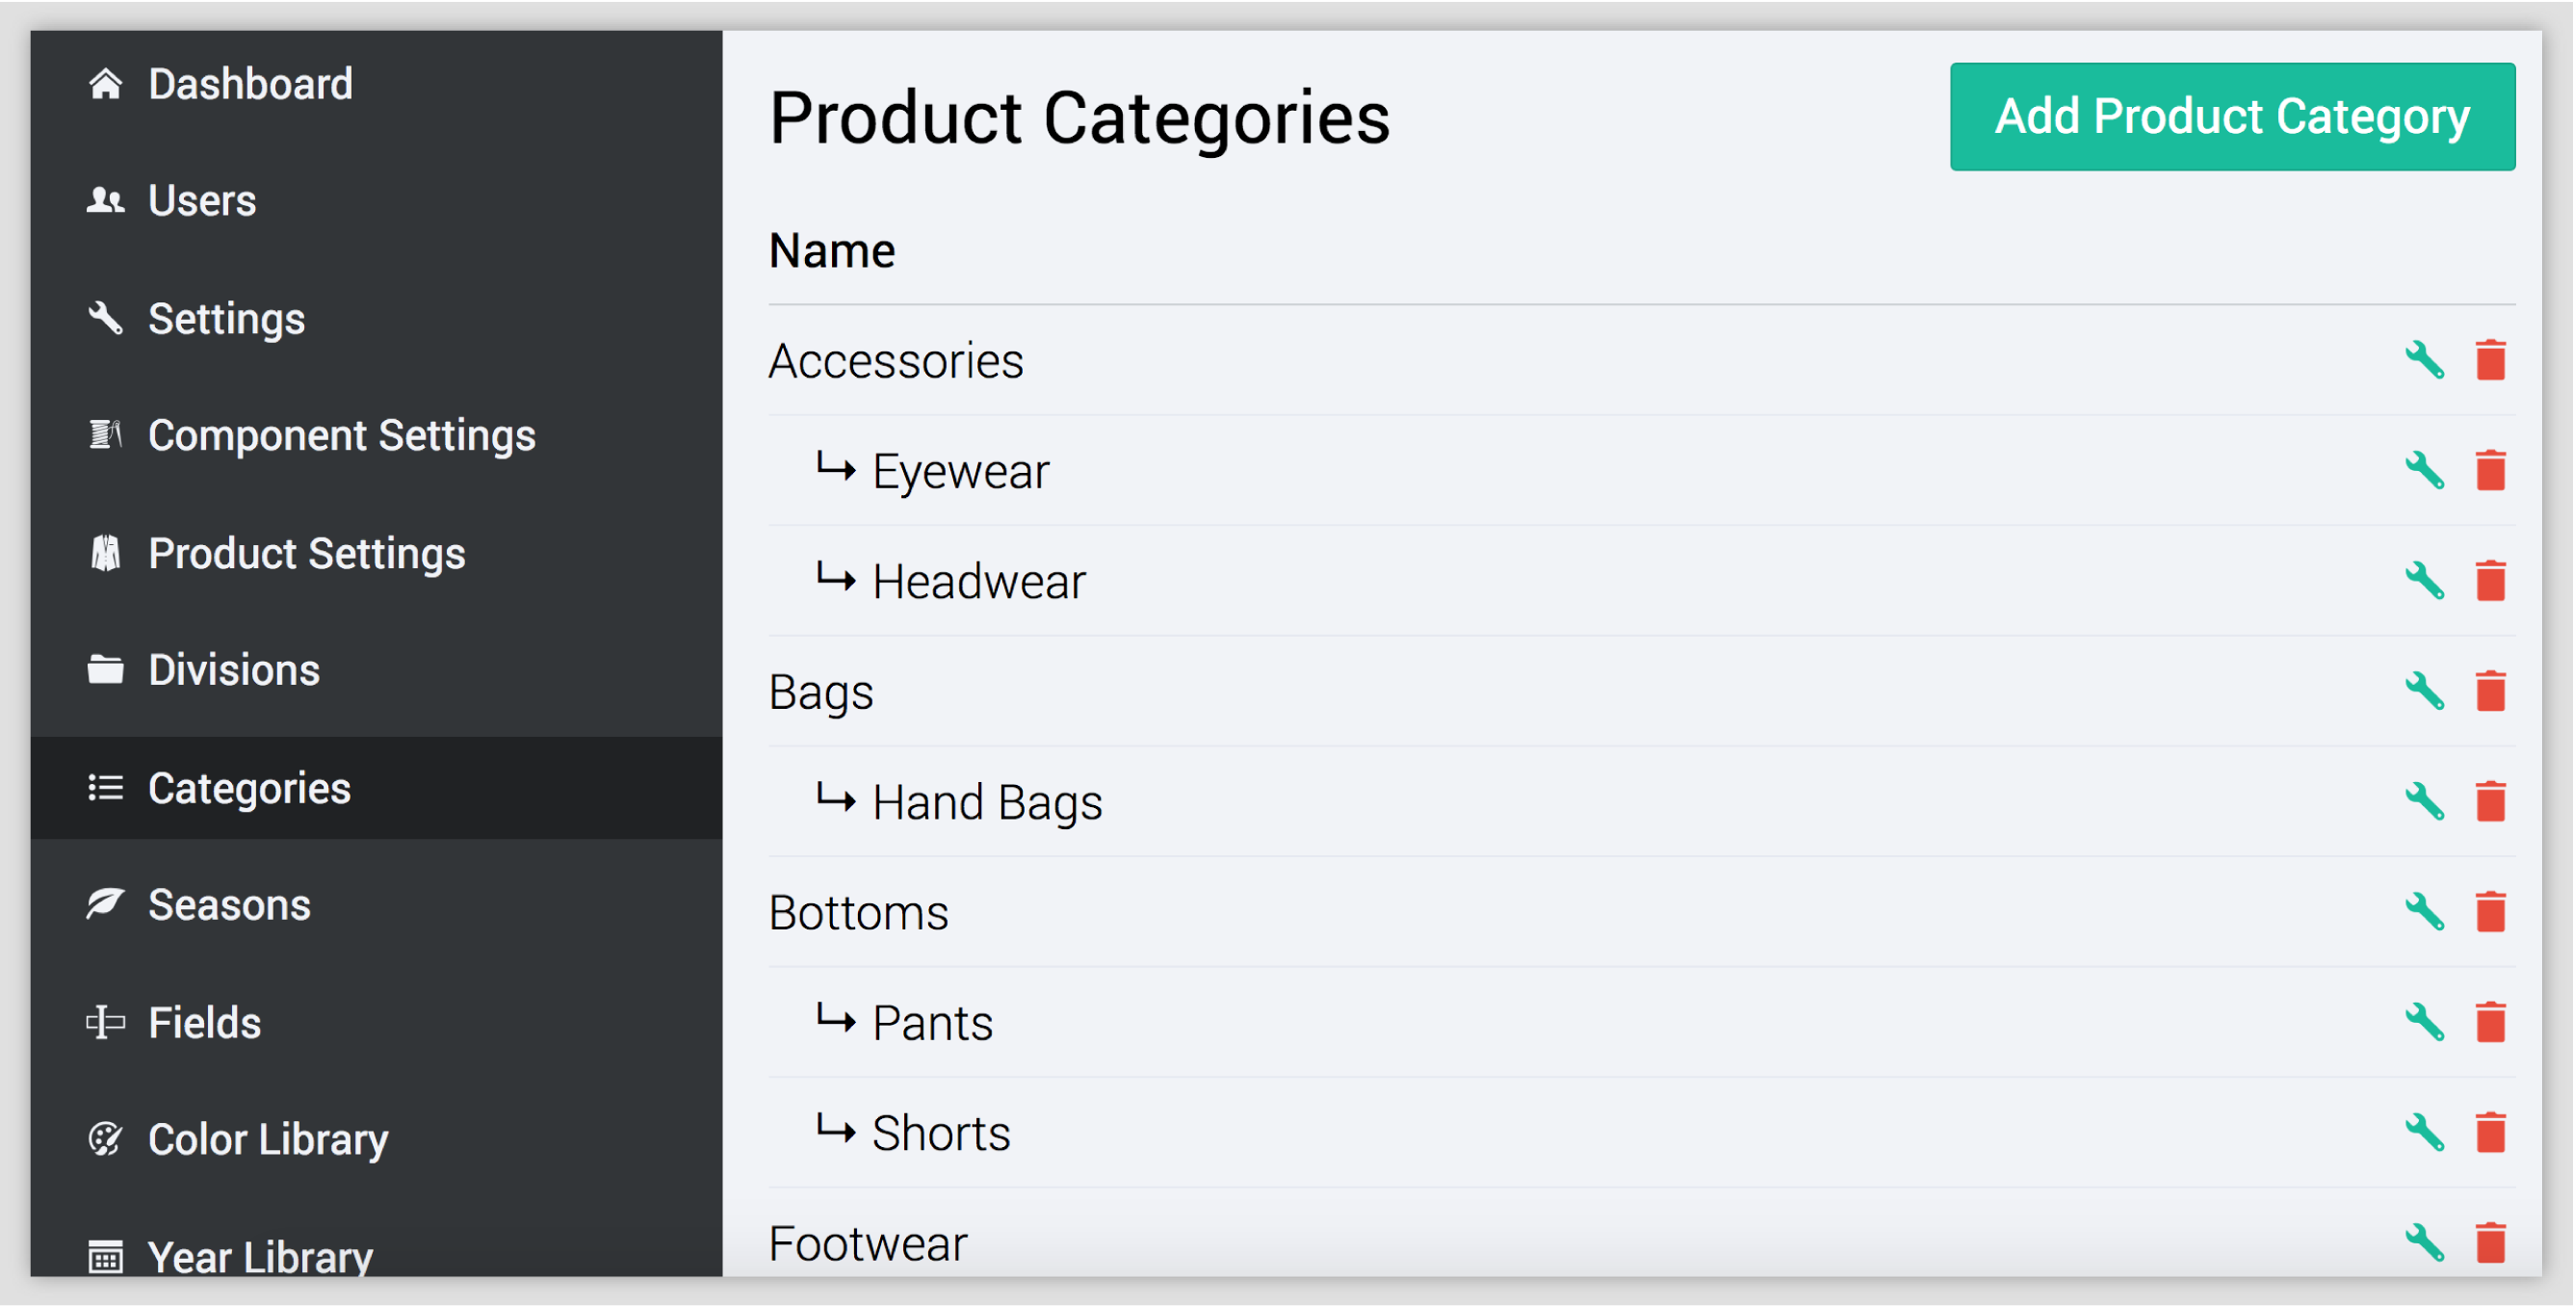Navigate to Product Settings

306,554
